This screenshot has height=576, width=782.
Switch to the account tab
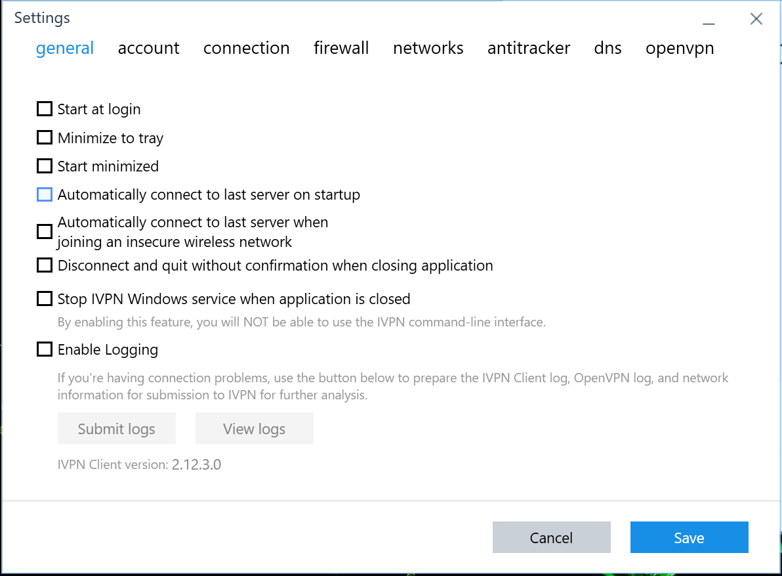coord(148,48)
